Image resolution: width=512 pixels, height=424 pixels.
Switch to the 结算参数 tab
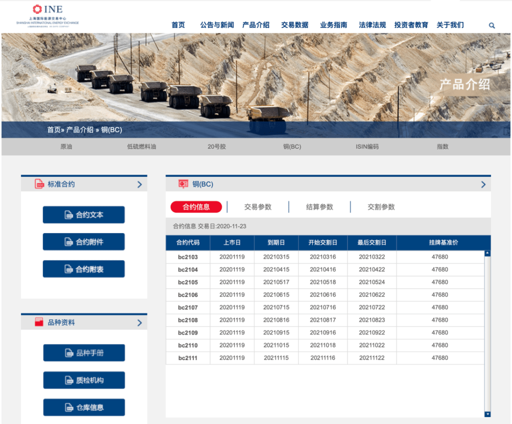(x=319, y=207)
